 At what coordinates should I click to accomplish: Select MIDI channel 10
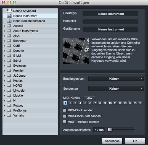[110, 103]
